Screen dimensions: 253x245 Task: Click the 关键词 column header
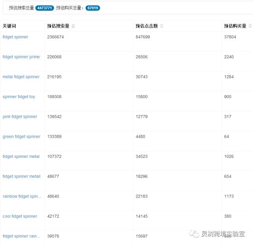(x=9, y=26)
